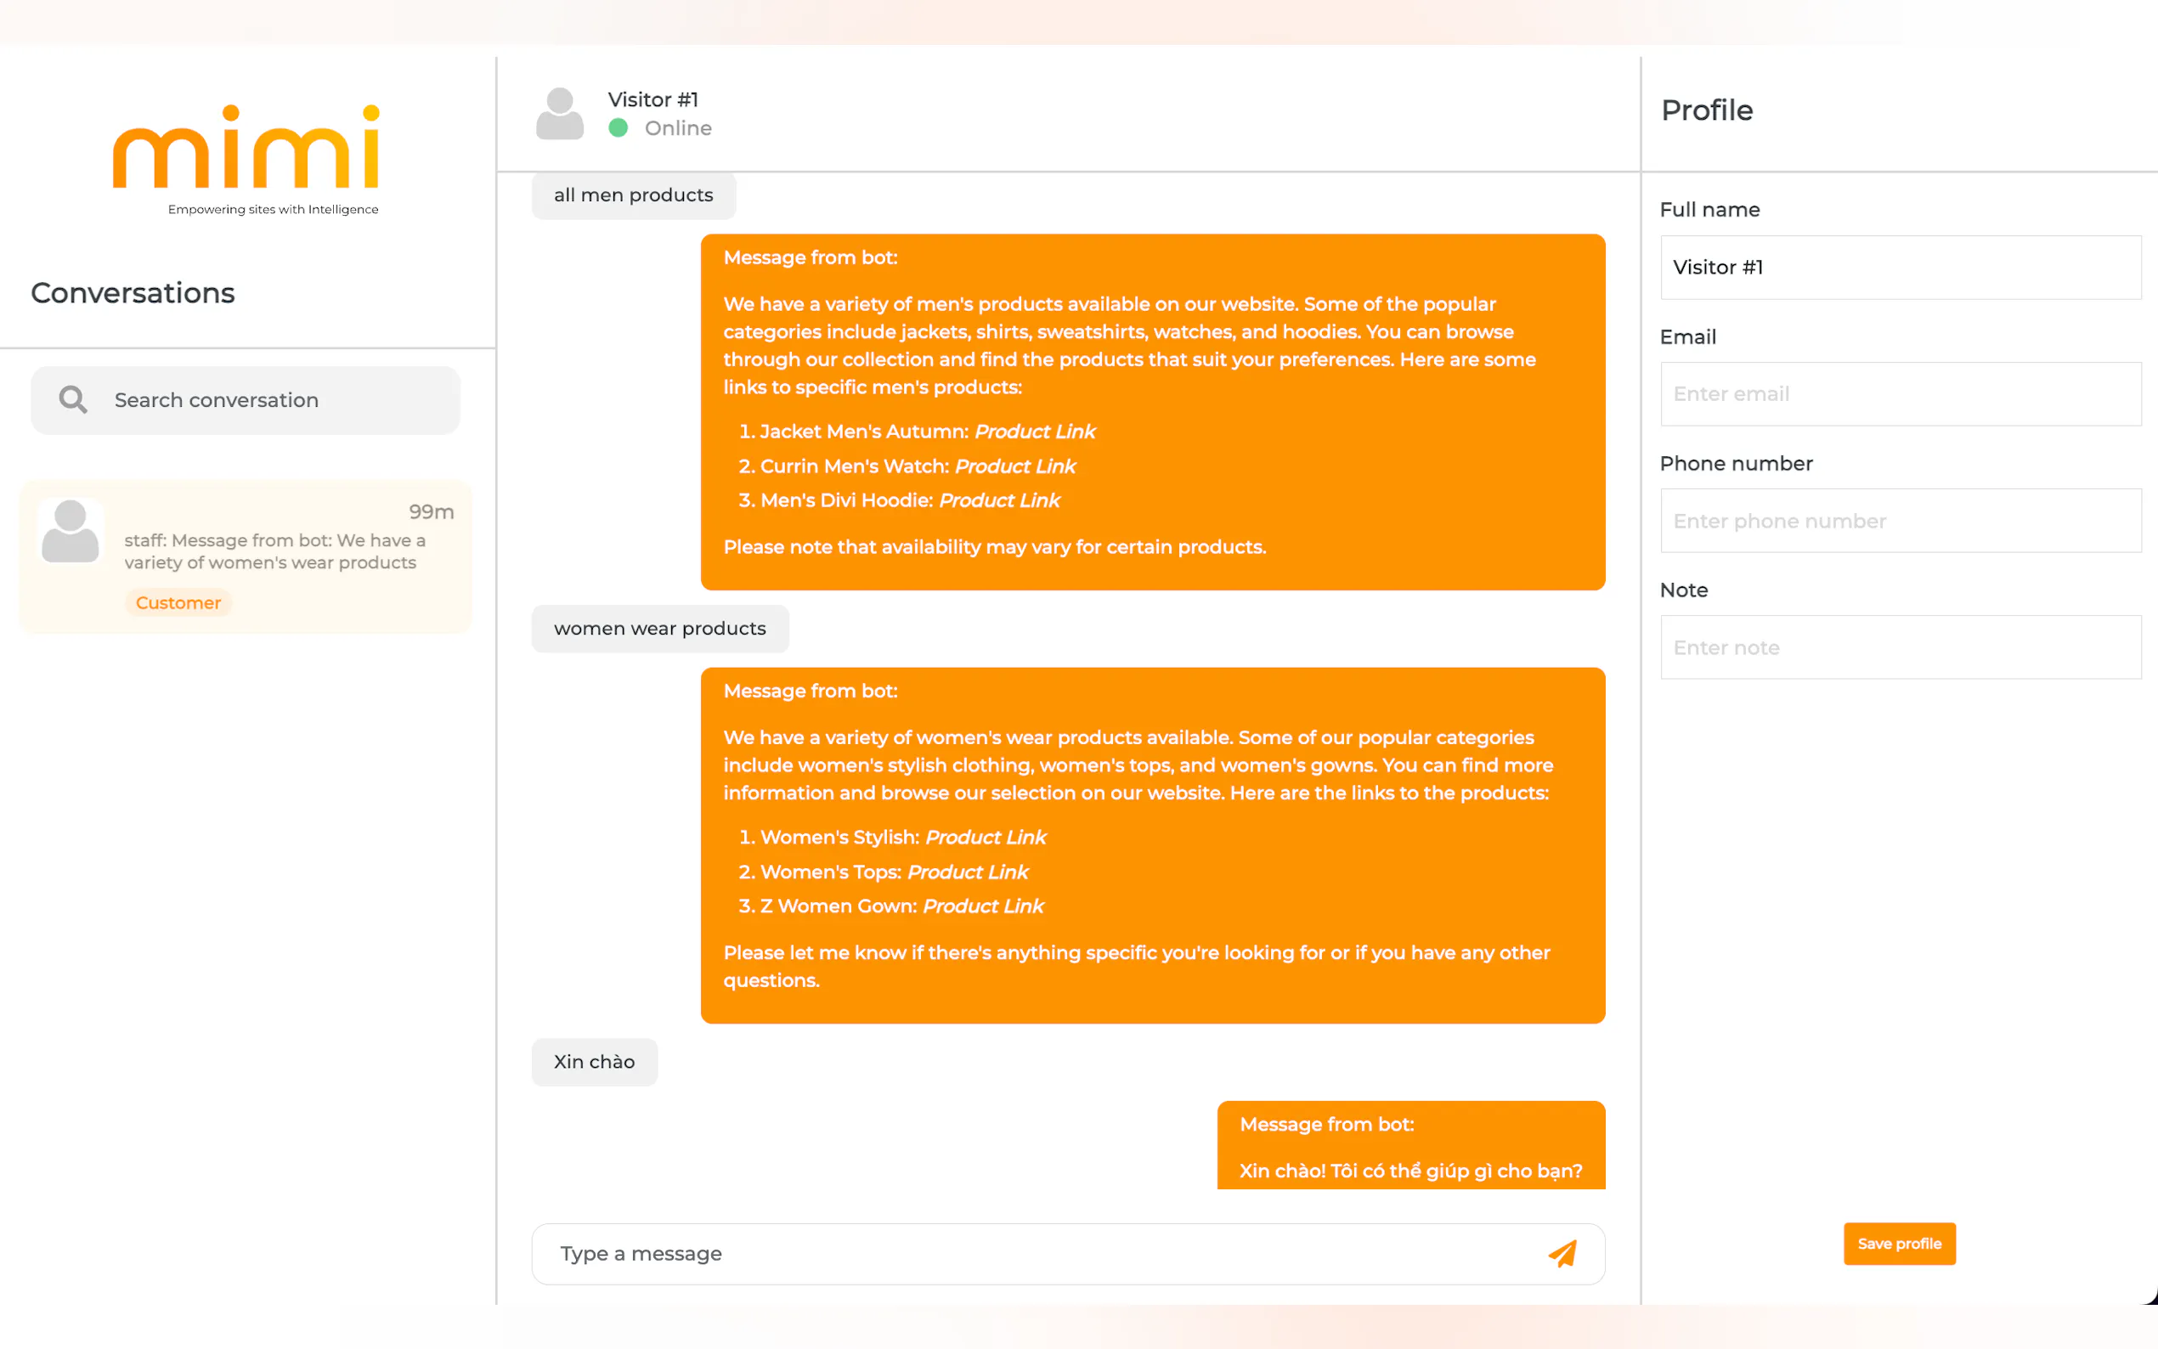Open Women's Tops Product Link
This screenshot has width=2158, height=1349.
pos(968,872)
